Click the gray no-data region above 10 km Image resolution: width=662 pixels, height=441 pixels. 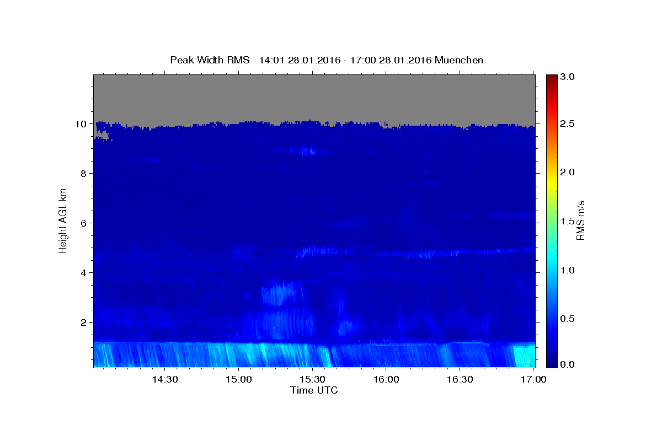(x=314, y=96)
